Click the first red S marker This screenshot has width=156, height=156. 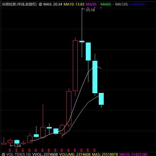[x=10, y=150]
